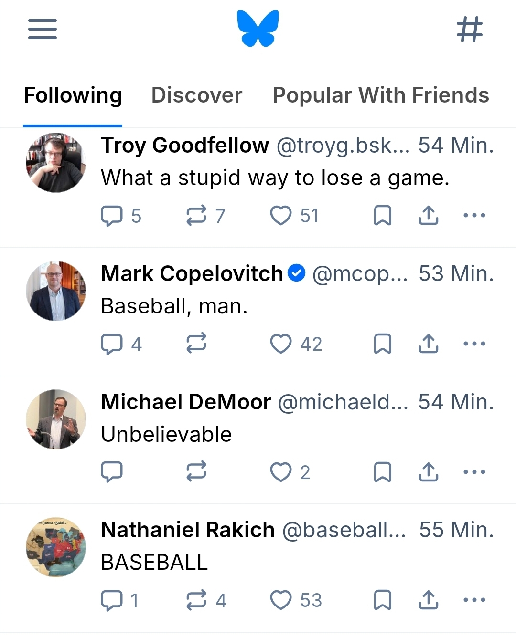Tap the Bluesky butterfly logo
This screenshot has height=637, width=516.
point(258,29)
